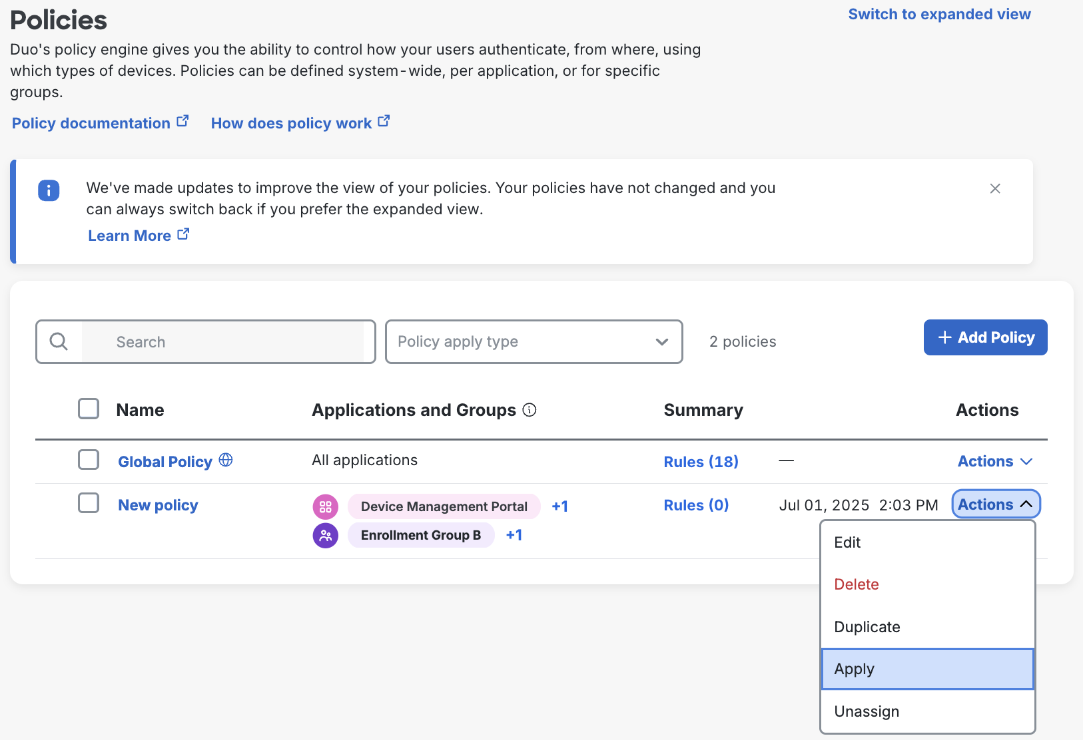Open the Policy apply type dropdown
This screenshot has width=1083, height=740.
tap(534, 341)
